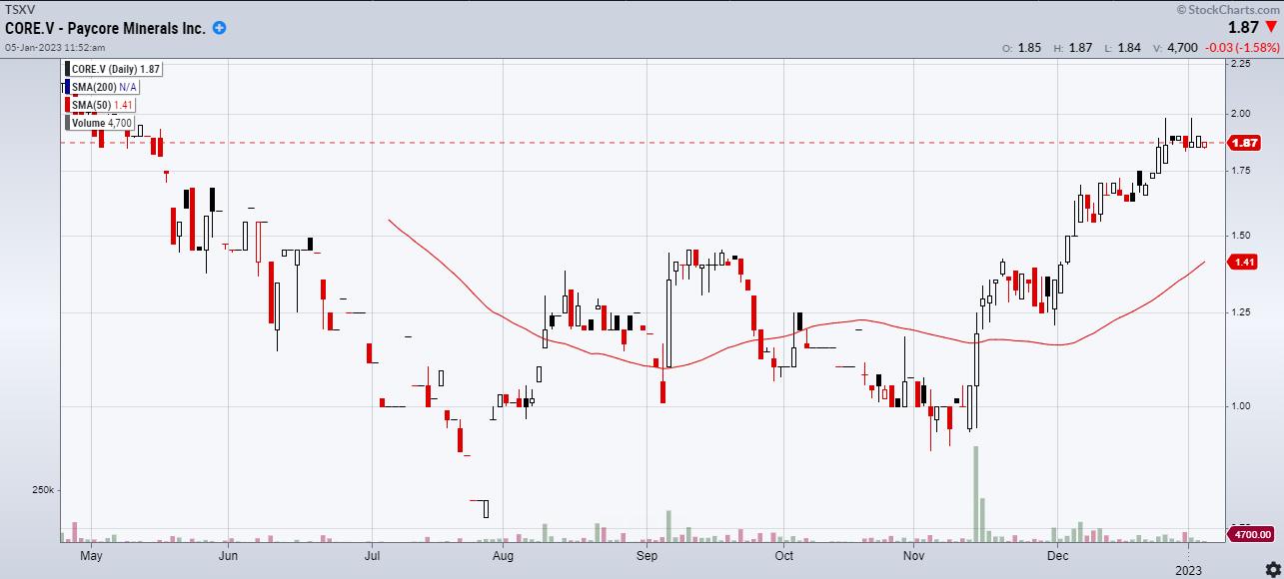Image resolution: width=1284 pixels, height=579 pixels.
Task: Click the red SMA(50) legend color swatch
Action: [68, 105]
